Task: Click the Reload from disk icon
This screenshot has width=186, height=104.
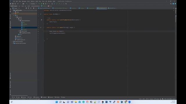Action: point(15,4)
